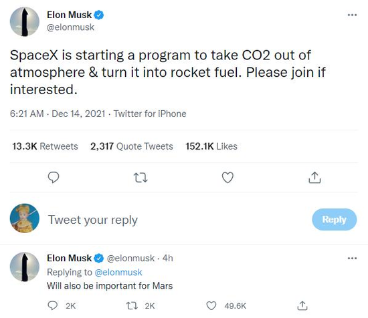368x318 pixels.
Task: Click comment icon on Mars reply tweet
Action: click(x=52, y=305)
